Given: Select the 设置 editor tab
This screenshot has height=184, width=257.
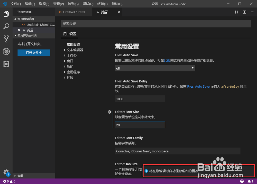Looking at the screenshot, I should pos(107,12).
